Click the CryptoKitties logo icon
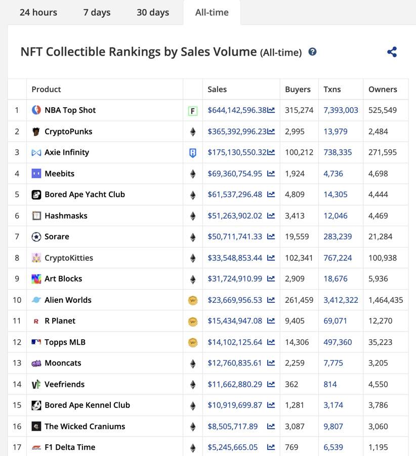Viewport: 416px width, 456px height. (36, 258)
